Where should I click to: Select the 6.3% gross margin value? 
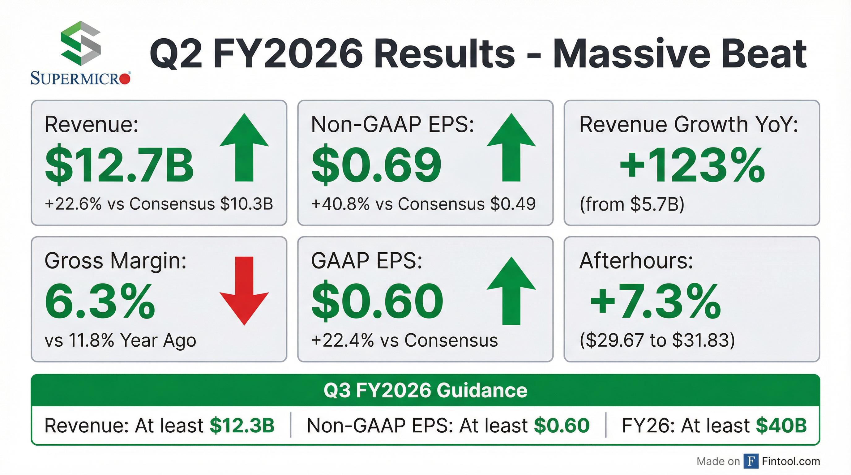point(100,302)
